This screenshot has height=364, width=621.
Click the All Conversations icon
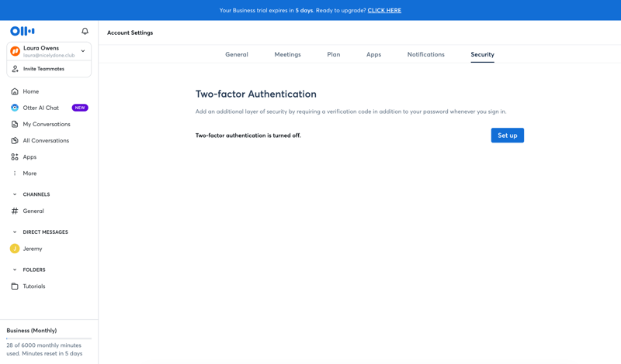tap(15, 140)
